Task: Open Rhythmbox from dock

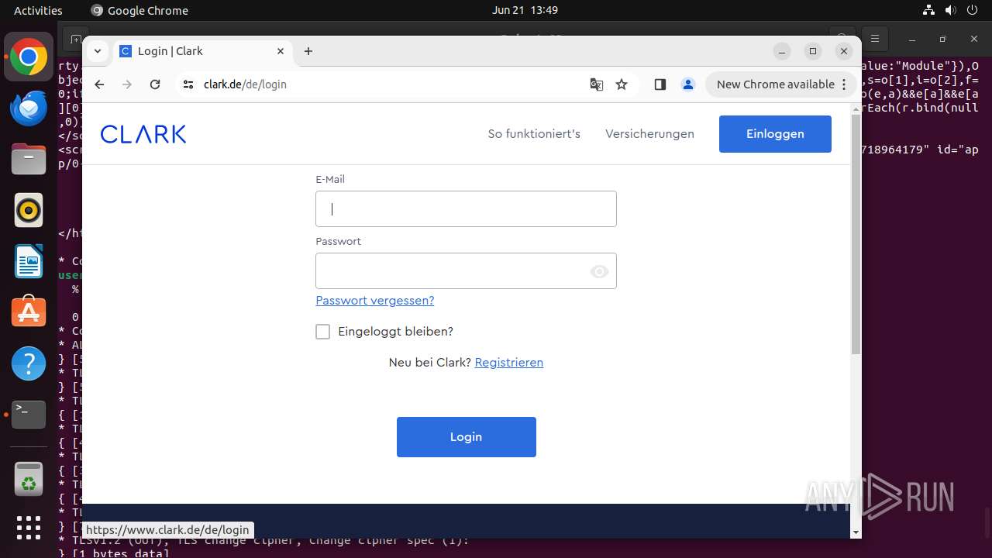Action: click(x=29, y=211)
